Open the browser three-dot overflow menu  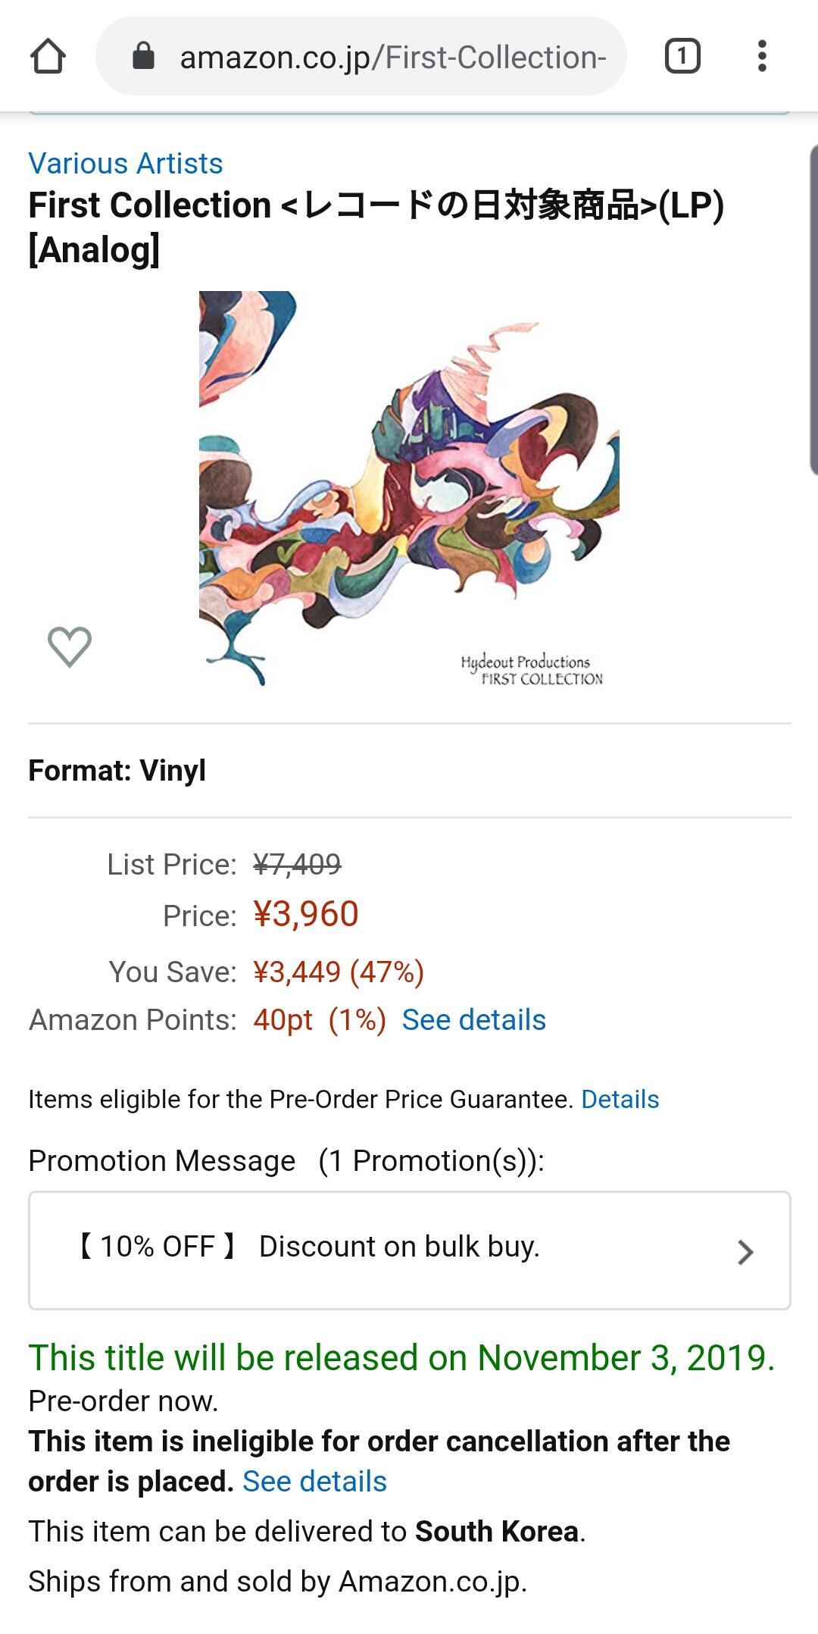[762, 56]
